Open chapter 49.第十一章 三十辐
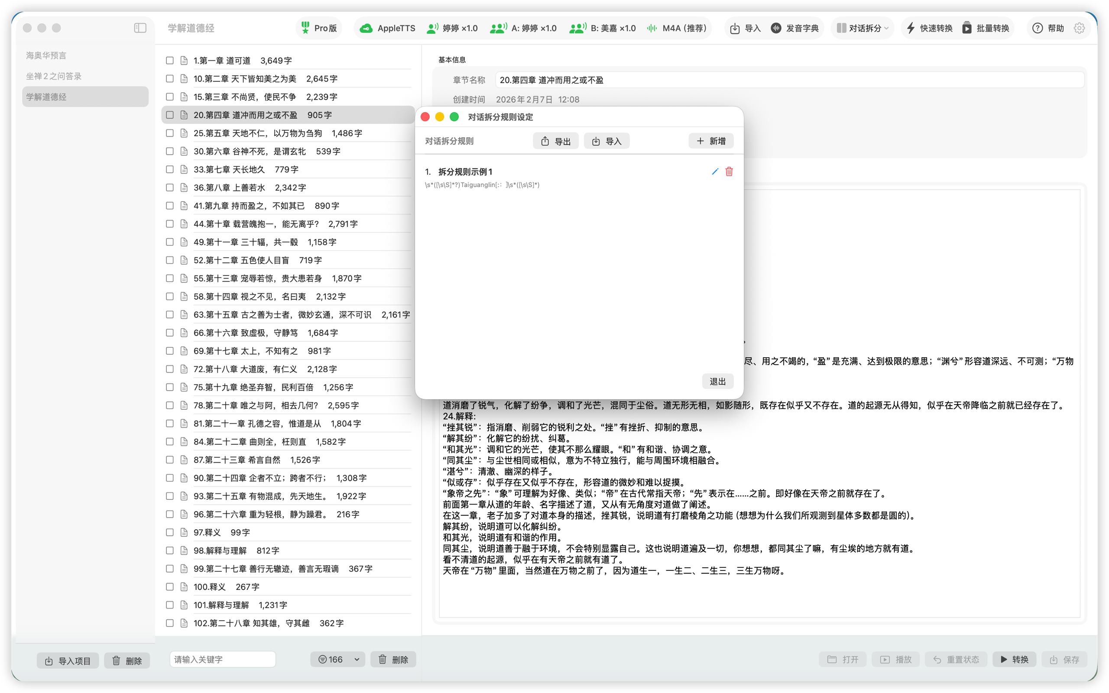The image size is (1109, 693). 288,242
